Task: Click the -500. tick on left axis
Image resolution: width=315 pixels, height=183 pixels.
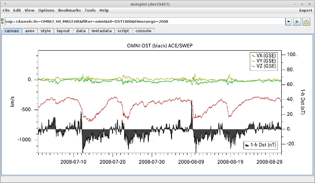Action: [26, 110]
